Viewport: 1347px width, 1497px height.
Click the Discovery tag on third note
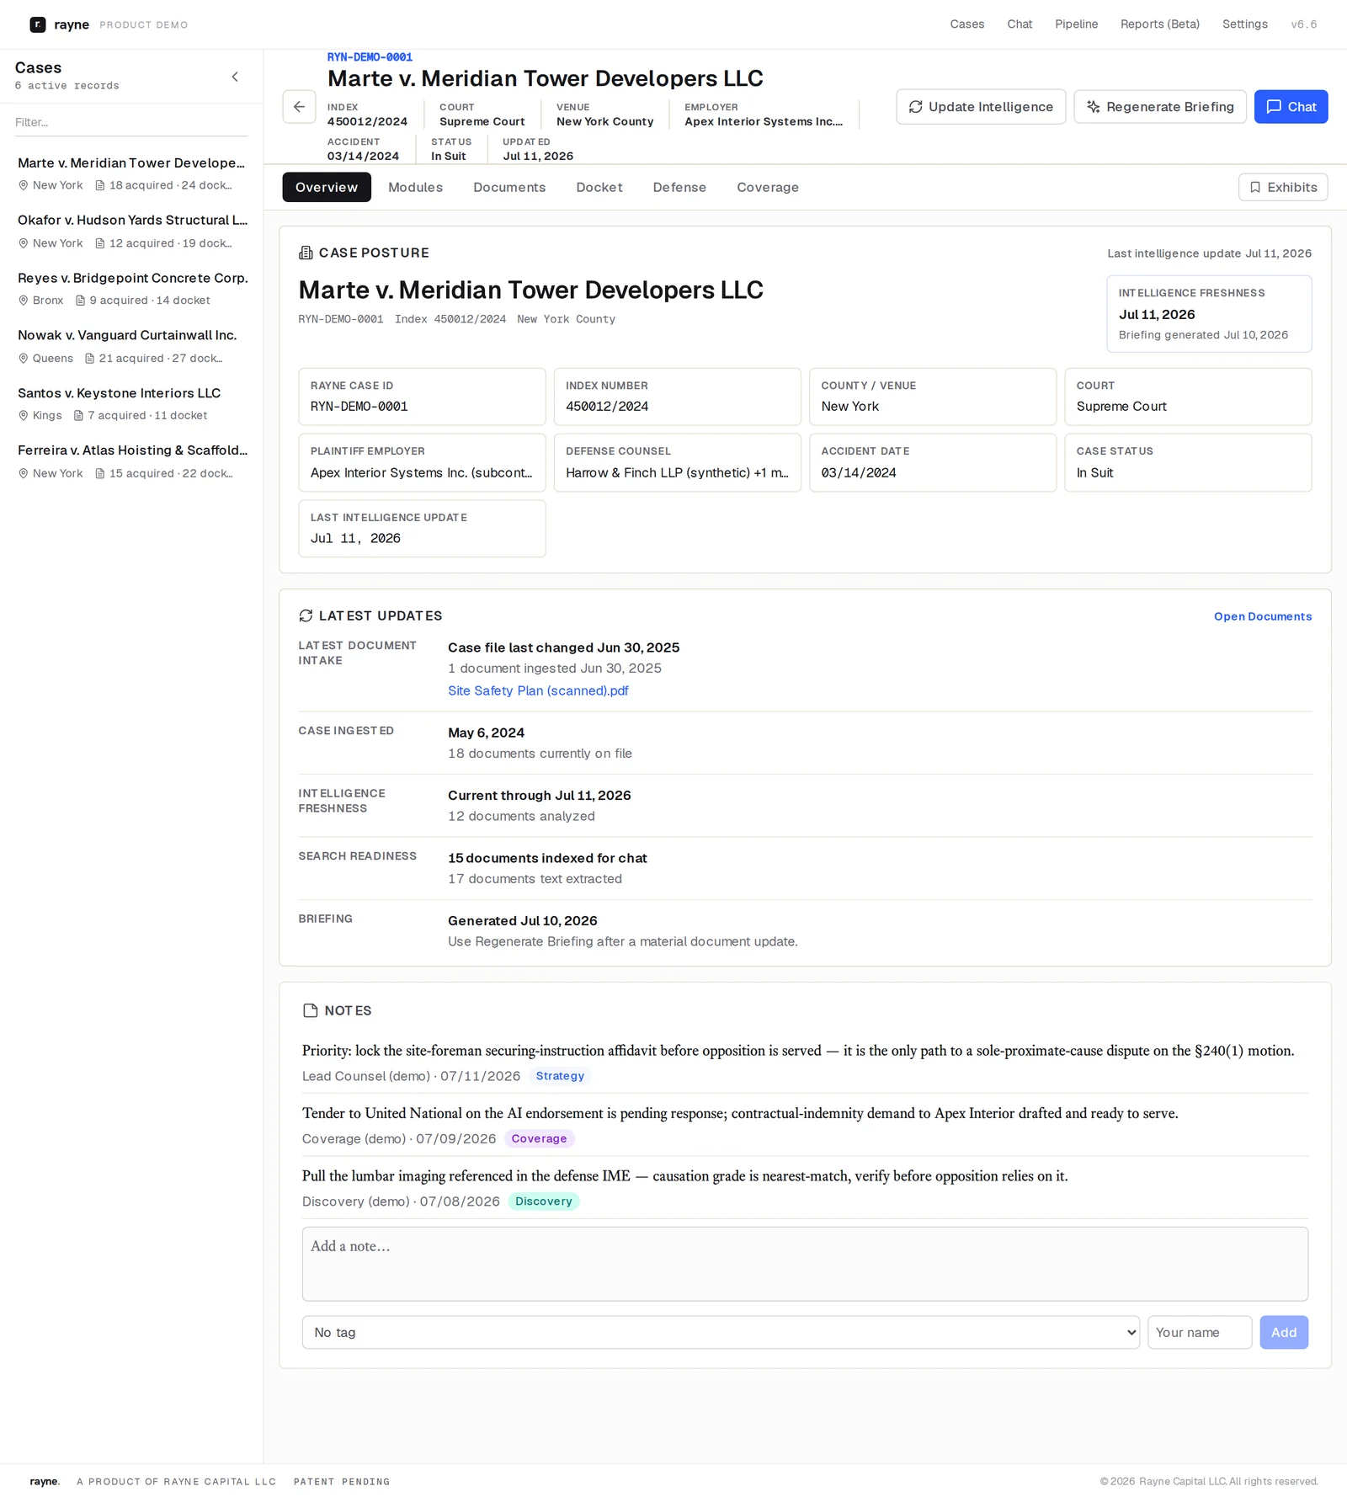pyautogui.click(x=543, y=1201)
